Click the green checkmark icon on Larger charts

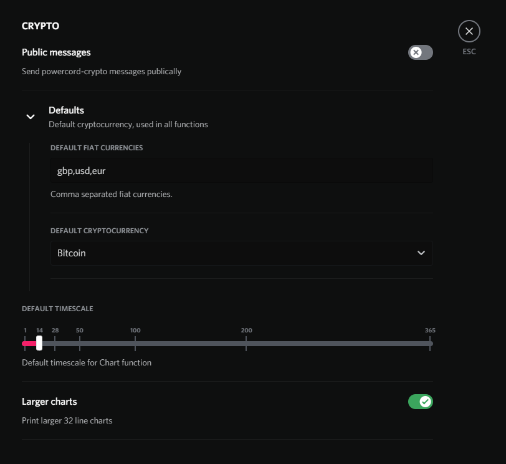[x=426, y=402]
